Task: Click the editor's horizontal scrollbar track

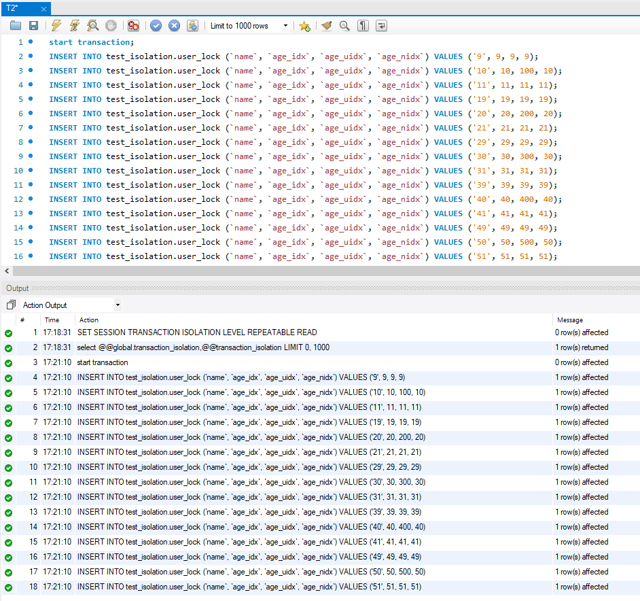Action: click(326, 271)
